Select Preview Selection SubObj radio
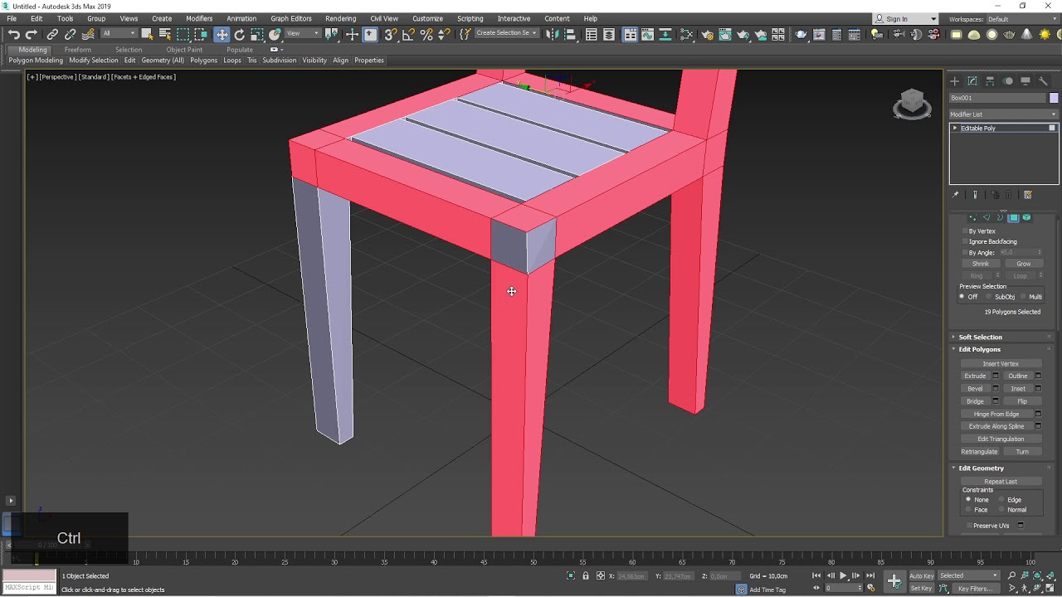The height and width of the screenshot is (597, 1062). 991,297
